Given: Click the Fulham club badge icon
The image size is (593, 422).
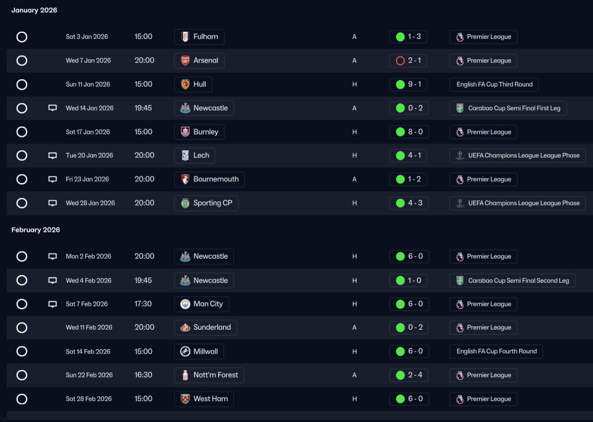Looking at the screenshot, I should [x=185, y=37].
